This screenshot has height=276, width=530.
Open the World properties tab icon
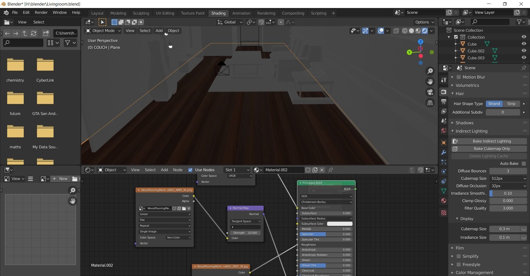pyautogui.click(x=444, y=130)
